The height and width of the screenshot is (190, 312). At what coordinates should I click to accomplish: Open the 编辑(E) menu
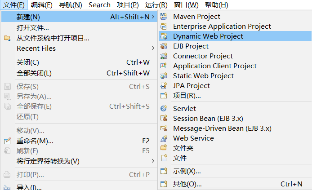point(42,5)
